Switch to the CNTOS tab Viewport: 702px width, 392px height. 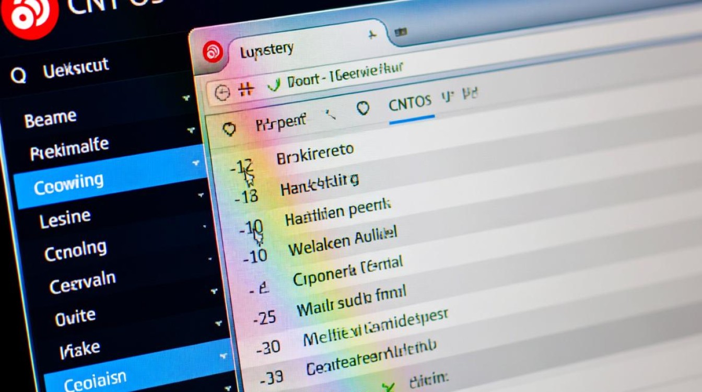tap(410, 102)
